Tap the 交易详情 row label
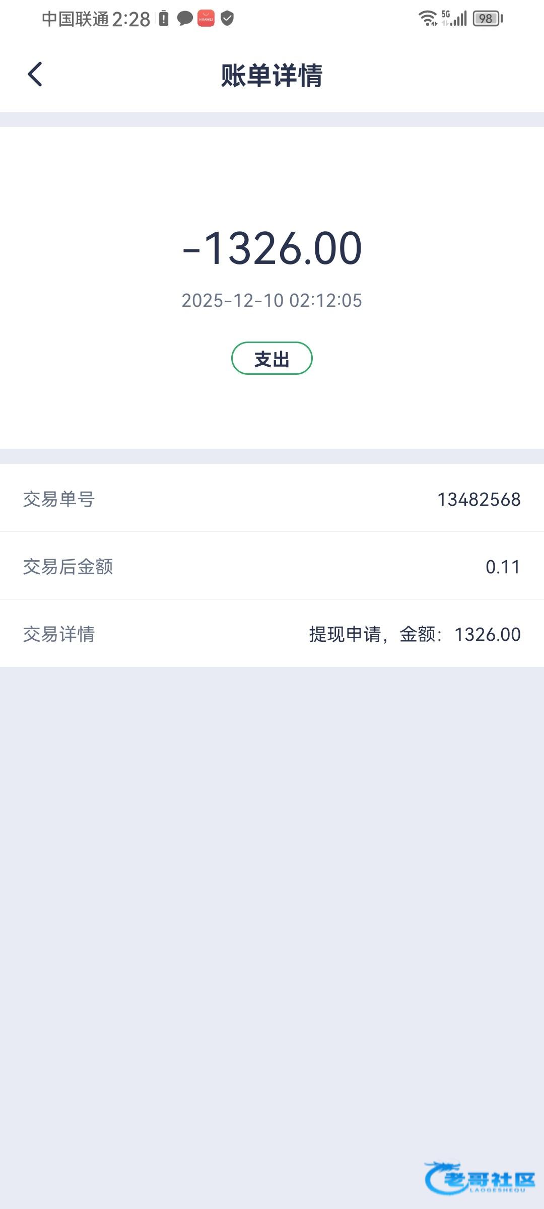The width and height of the screenshot is (544, 1209). pyautogui.click(x=59, y=634)
